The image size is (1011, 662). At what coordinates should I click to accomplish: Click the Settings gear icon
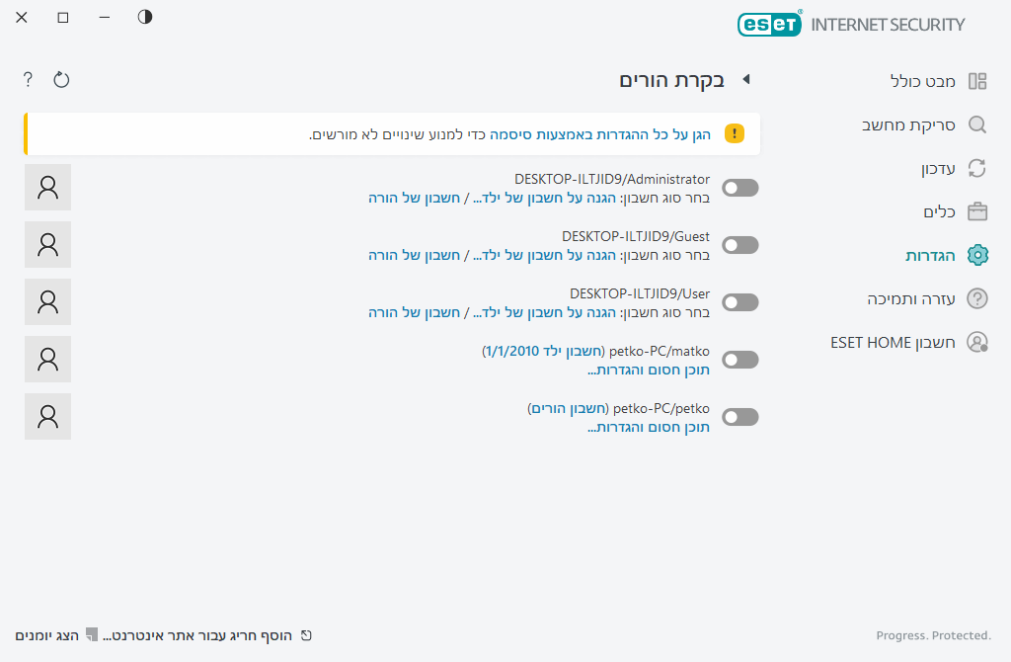point(977,255)
